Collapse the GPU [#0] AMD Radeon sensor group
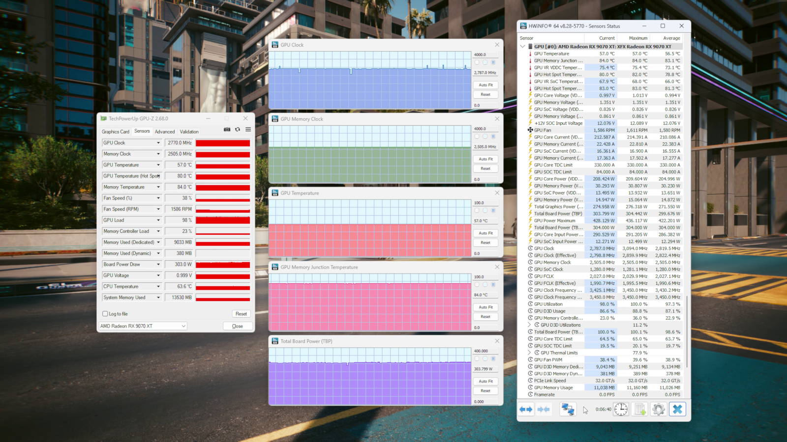This screenshot has width=787, height=442. point(522,47)
